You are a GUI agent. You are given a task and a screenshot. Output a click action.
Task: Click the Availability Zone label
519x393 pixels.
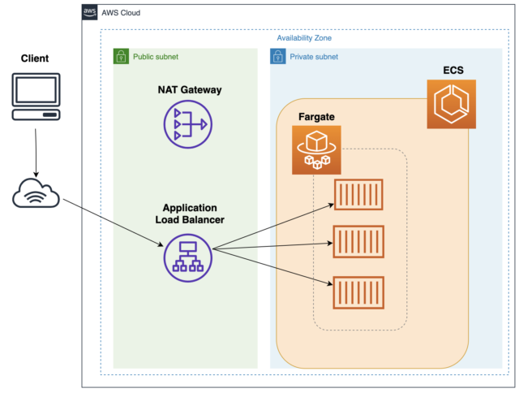(x=304, y=38)
